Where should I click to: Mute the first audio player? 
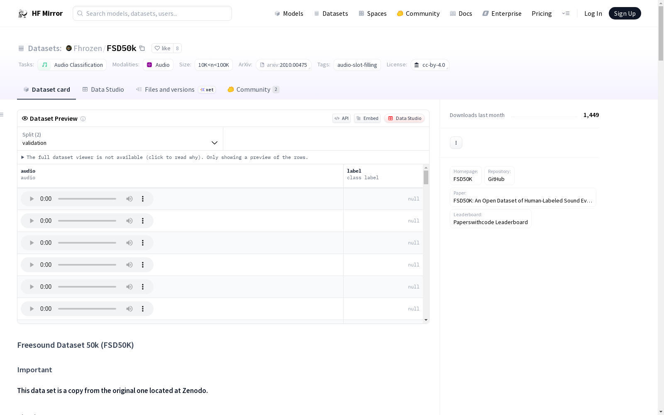129,199
